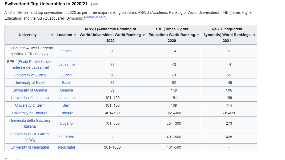The width and height of the screenshot is (285, 160).
Task: Select the ARWU World Ranking 2020 header
Action: [x=112, y=35]
